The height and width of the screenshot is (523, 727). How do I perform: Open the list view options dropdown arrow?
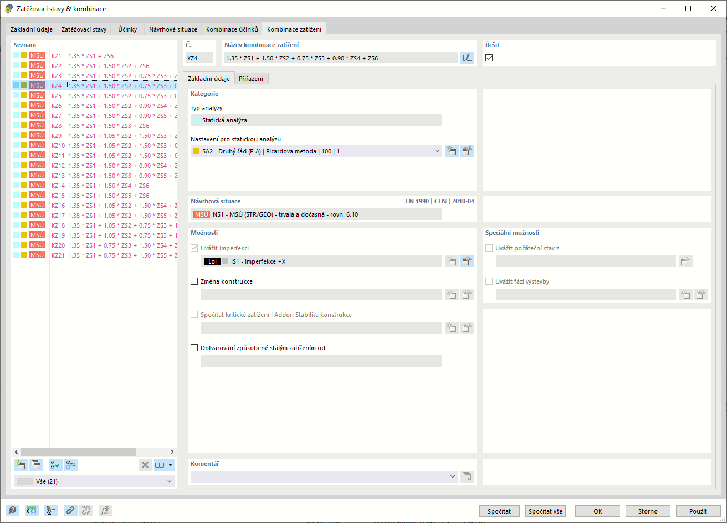(x=170, y=465)
